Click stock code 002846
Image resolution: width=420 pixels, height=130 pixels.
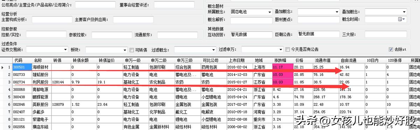coord(22,104)
